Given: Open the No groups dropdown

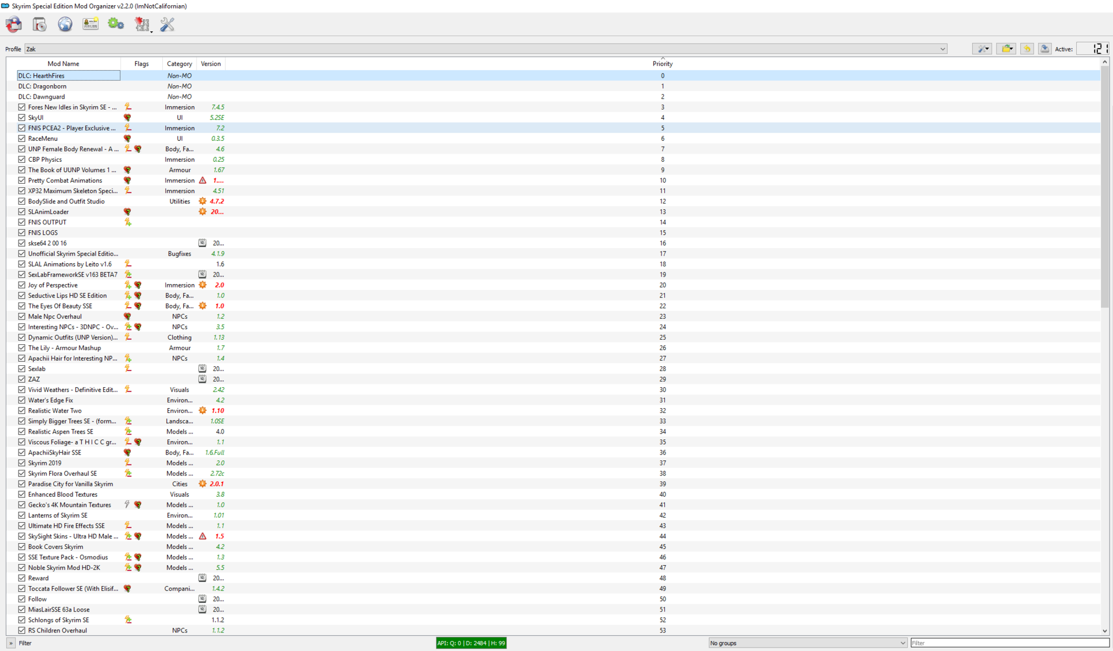Looking at the screenshot, I should click(x=808, y=643).
